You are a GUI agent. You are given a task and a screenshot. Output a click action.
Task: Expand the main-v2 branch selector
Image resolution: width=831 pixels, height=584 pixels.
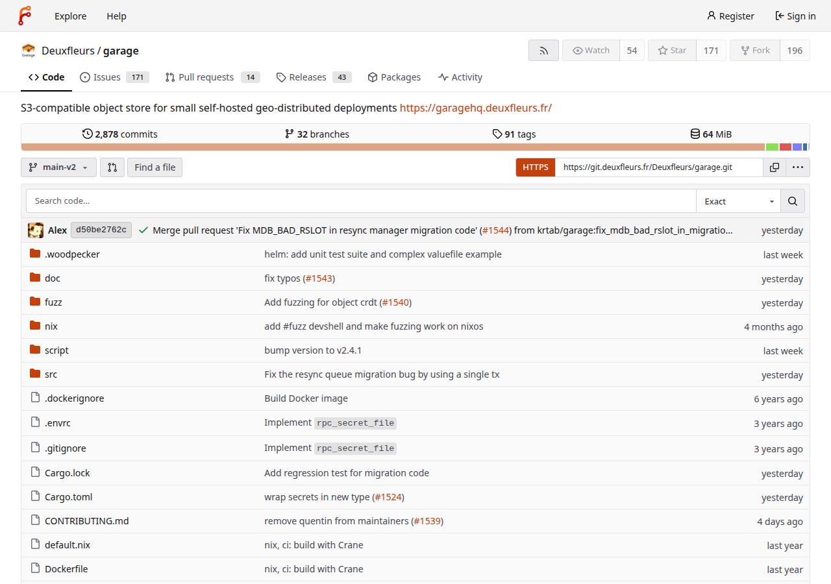click(58, 167)
